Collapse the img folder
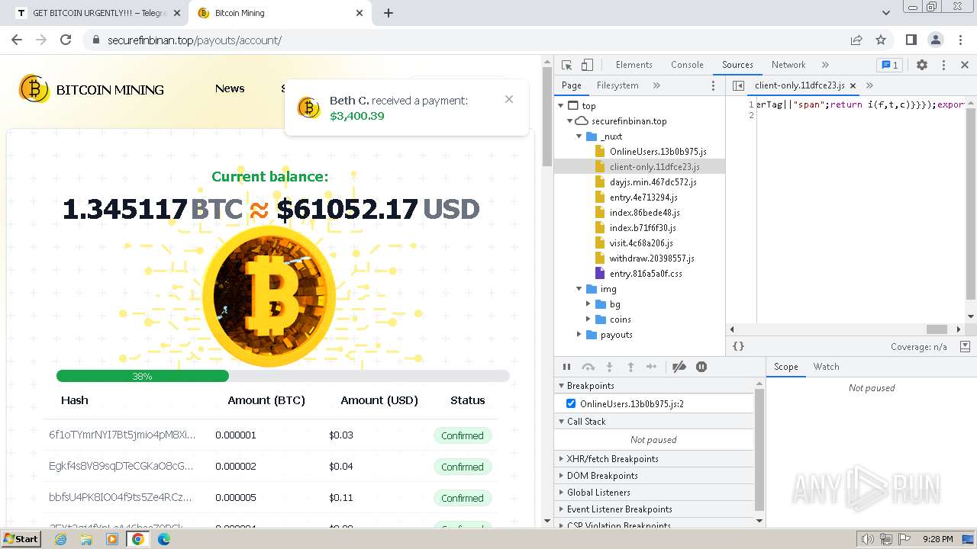The height and width of the screenshot is (549, 977). tap(579, 289)
